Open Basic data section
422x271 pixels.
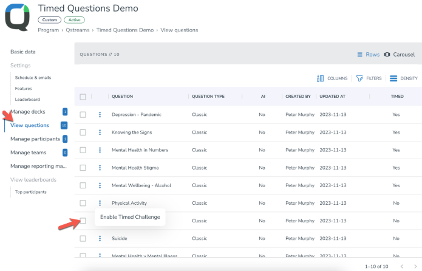pyautogui.click(x=23, y=52)
